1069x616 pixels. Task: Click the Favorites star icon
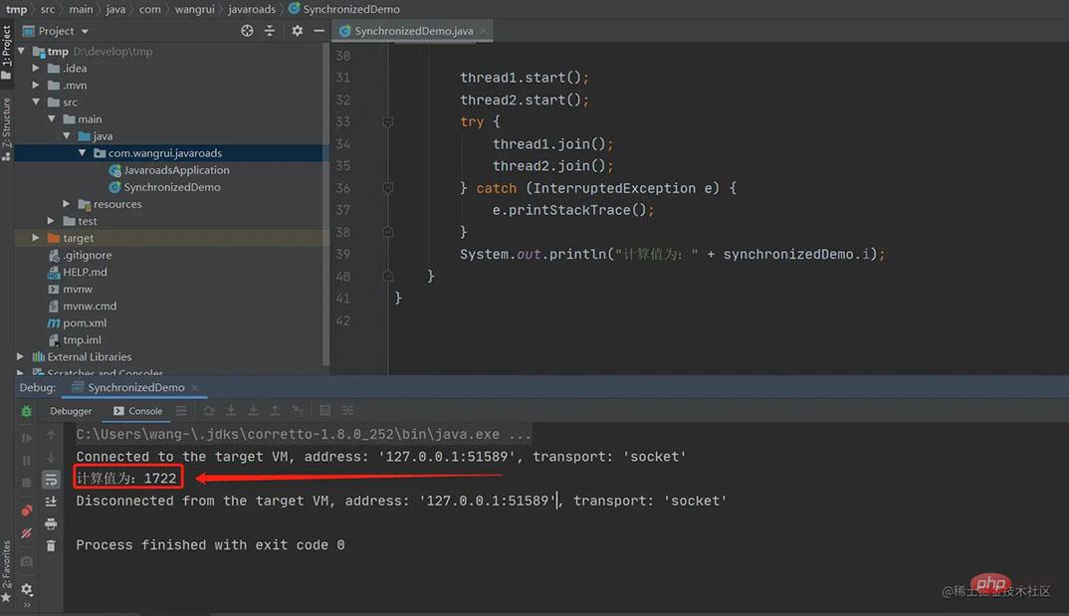(x=6, y=598)
